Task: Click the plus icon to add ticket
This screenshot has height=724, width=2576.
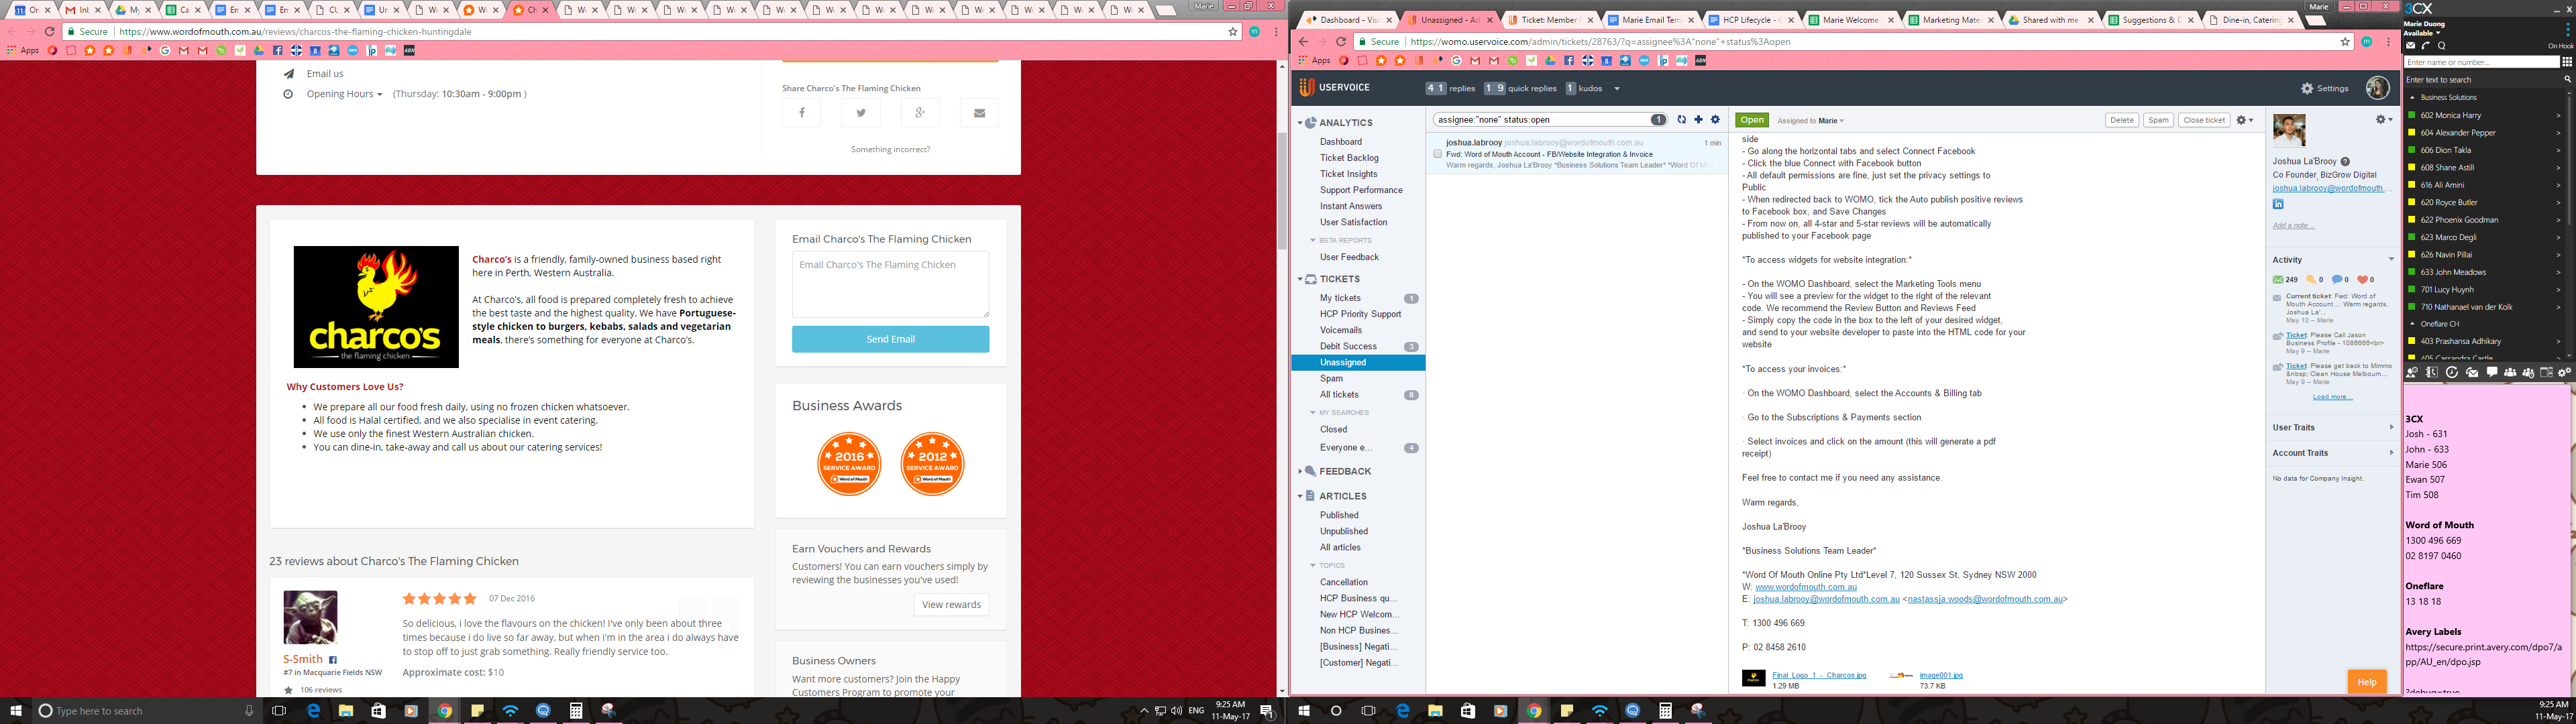Action: tap(1698, 120)
